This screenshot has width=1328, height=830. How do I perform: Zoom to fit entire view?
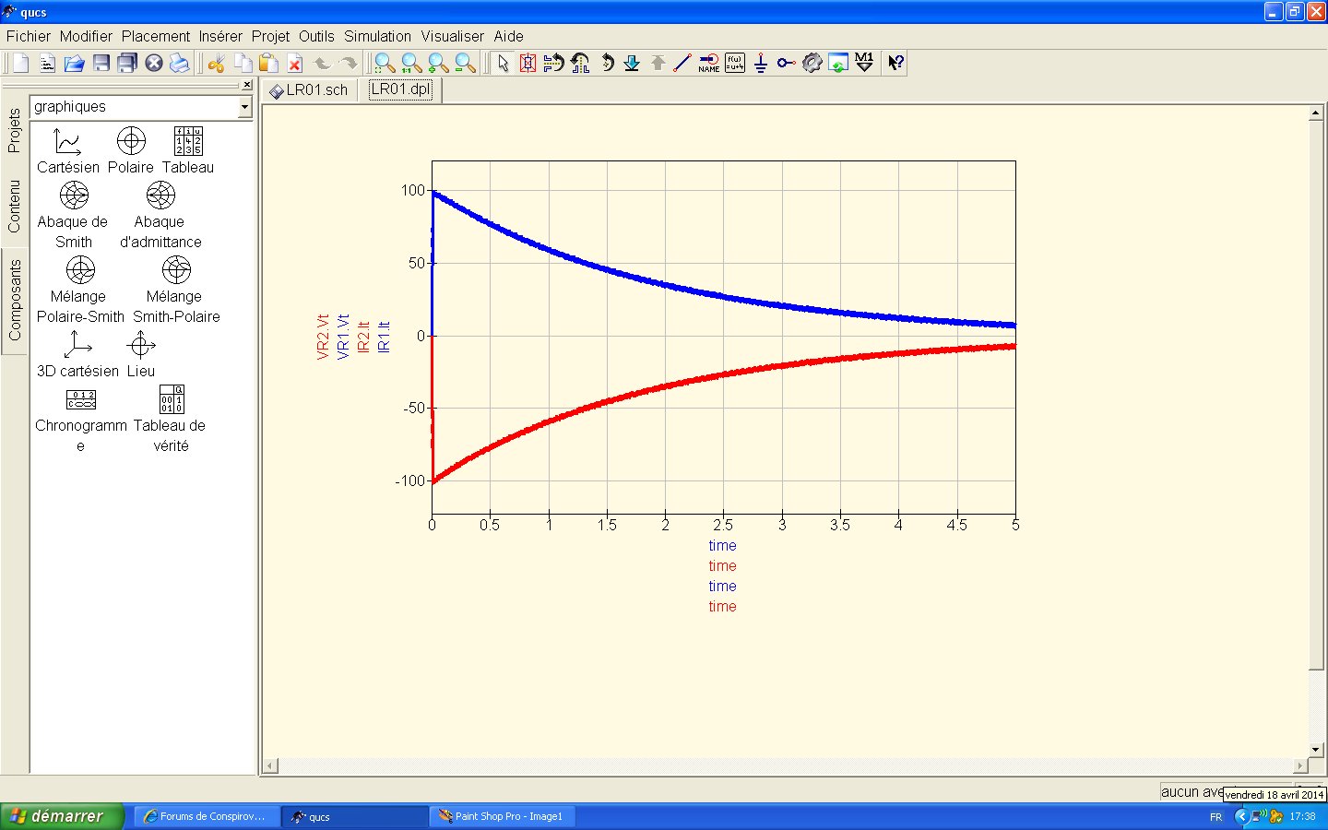click(385, 63)
